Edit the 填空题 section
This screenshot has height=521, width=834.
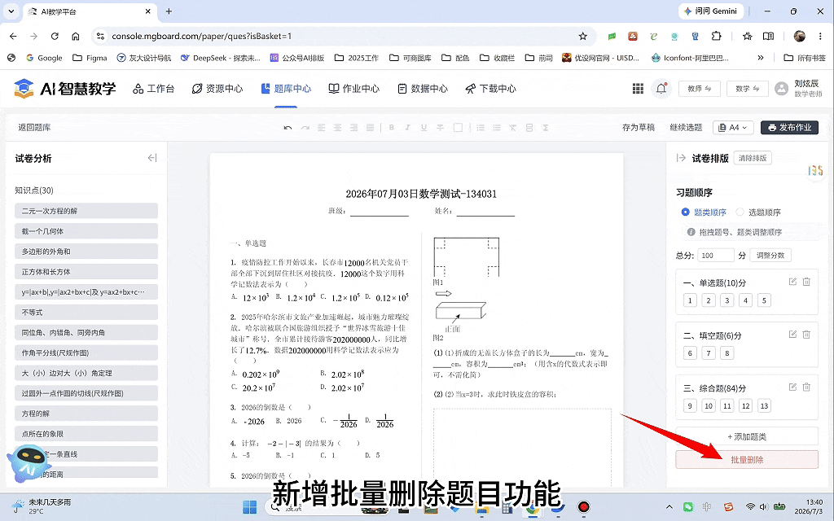(x=792, y=335)
